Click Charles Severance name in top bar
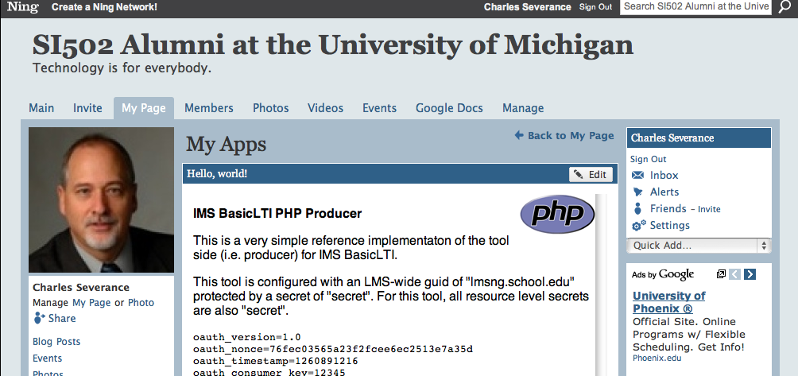The height and width of the screenshot is (376, 798). pyautogui.click(x=527, y=7)
